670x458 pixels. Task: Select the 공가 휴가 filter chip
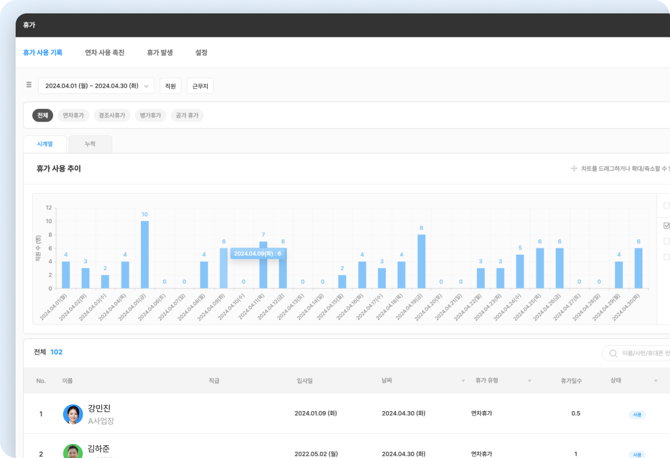187,116
